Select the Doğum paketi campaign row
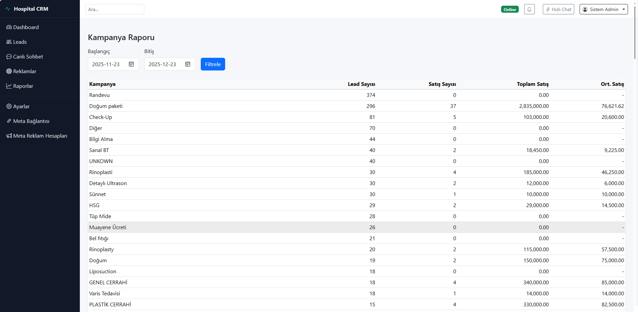 (106, 106)
